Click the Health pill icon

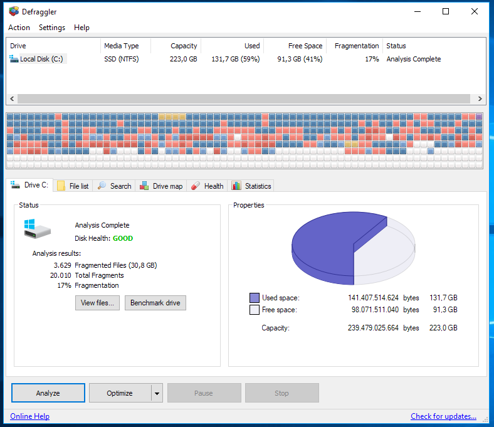[196, 186]
